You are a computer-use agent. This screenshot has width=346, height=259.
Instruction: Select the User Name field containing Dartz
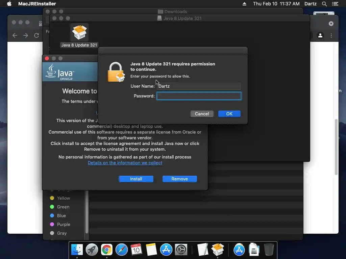coord(199,86)
